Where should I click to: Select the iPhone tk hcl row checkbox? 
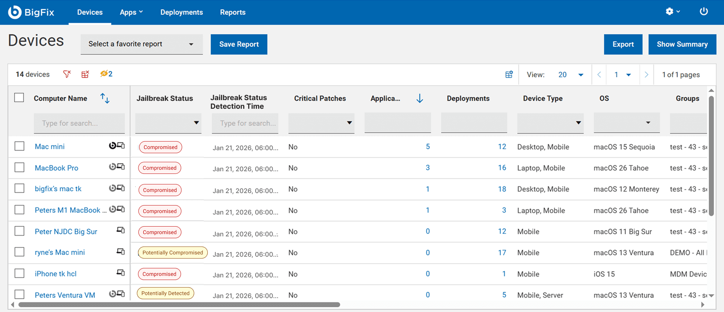(19, 273)
